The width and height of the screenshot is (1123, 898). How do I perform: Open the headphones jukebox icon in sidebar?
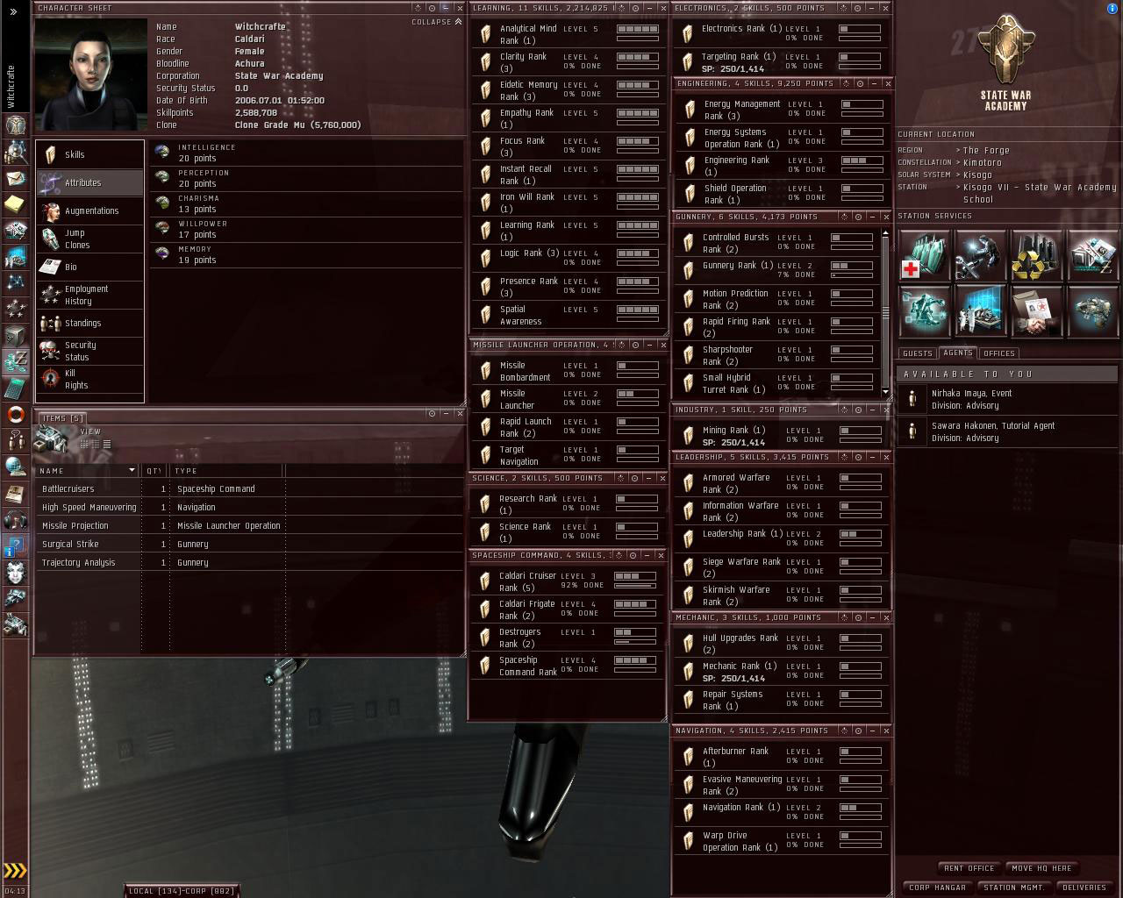tap(15, 520)
